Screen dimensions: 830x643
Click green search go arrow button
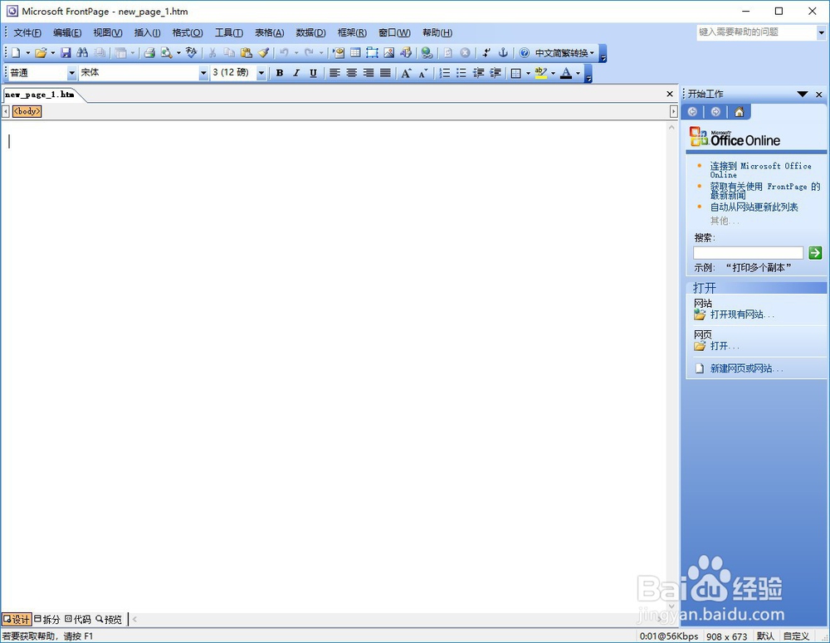(815, 253)
